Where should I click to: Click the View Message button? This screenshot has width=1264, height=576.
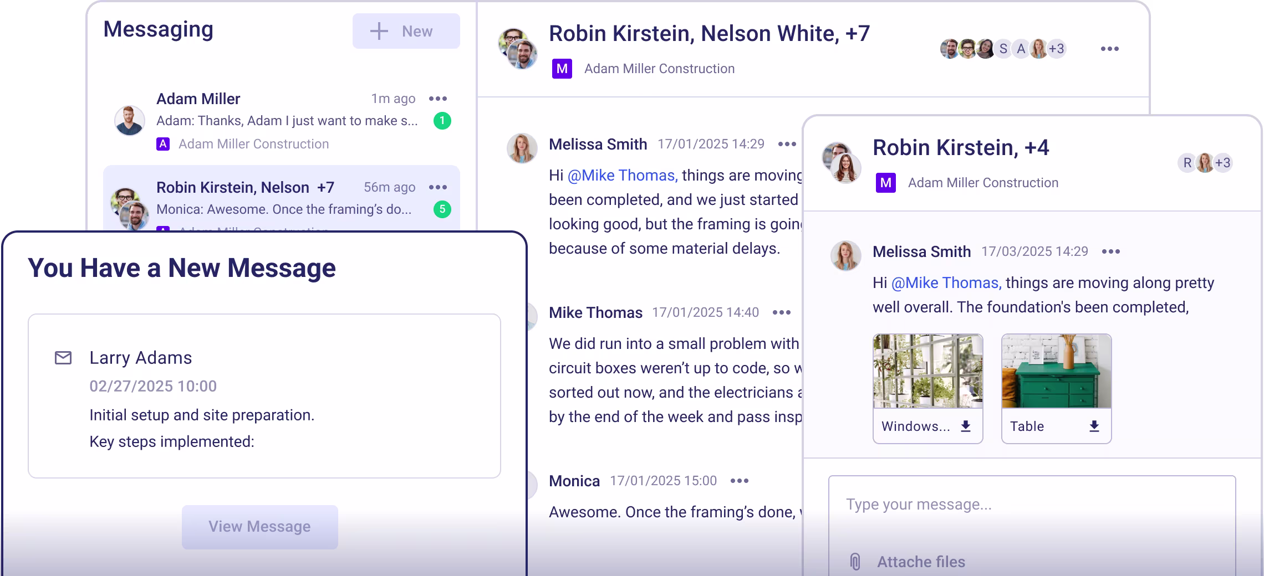click(260, 527)
